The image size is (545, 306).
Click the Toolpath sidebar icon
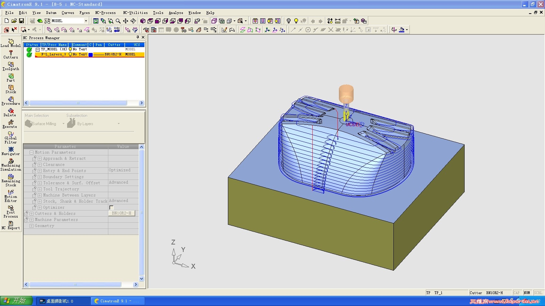pos(11,66)
